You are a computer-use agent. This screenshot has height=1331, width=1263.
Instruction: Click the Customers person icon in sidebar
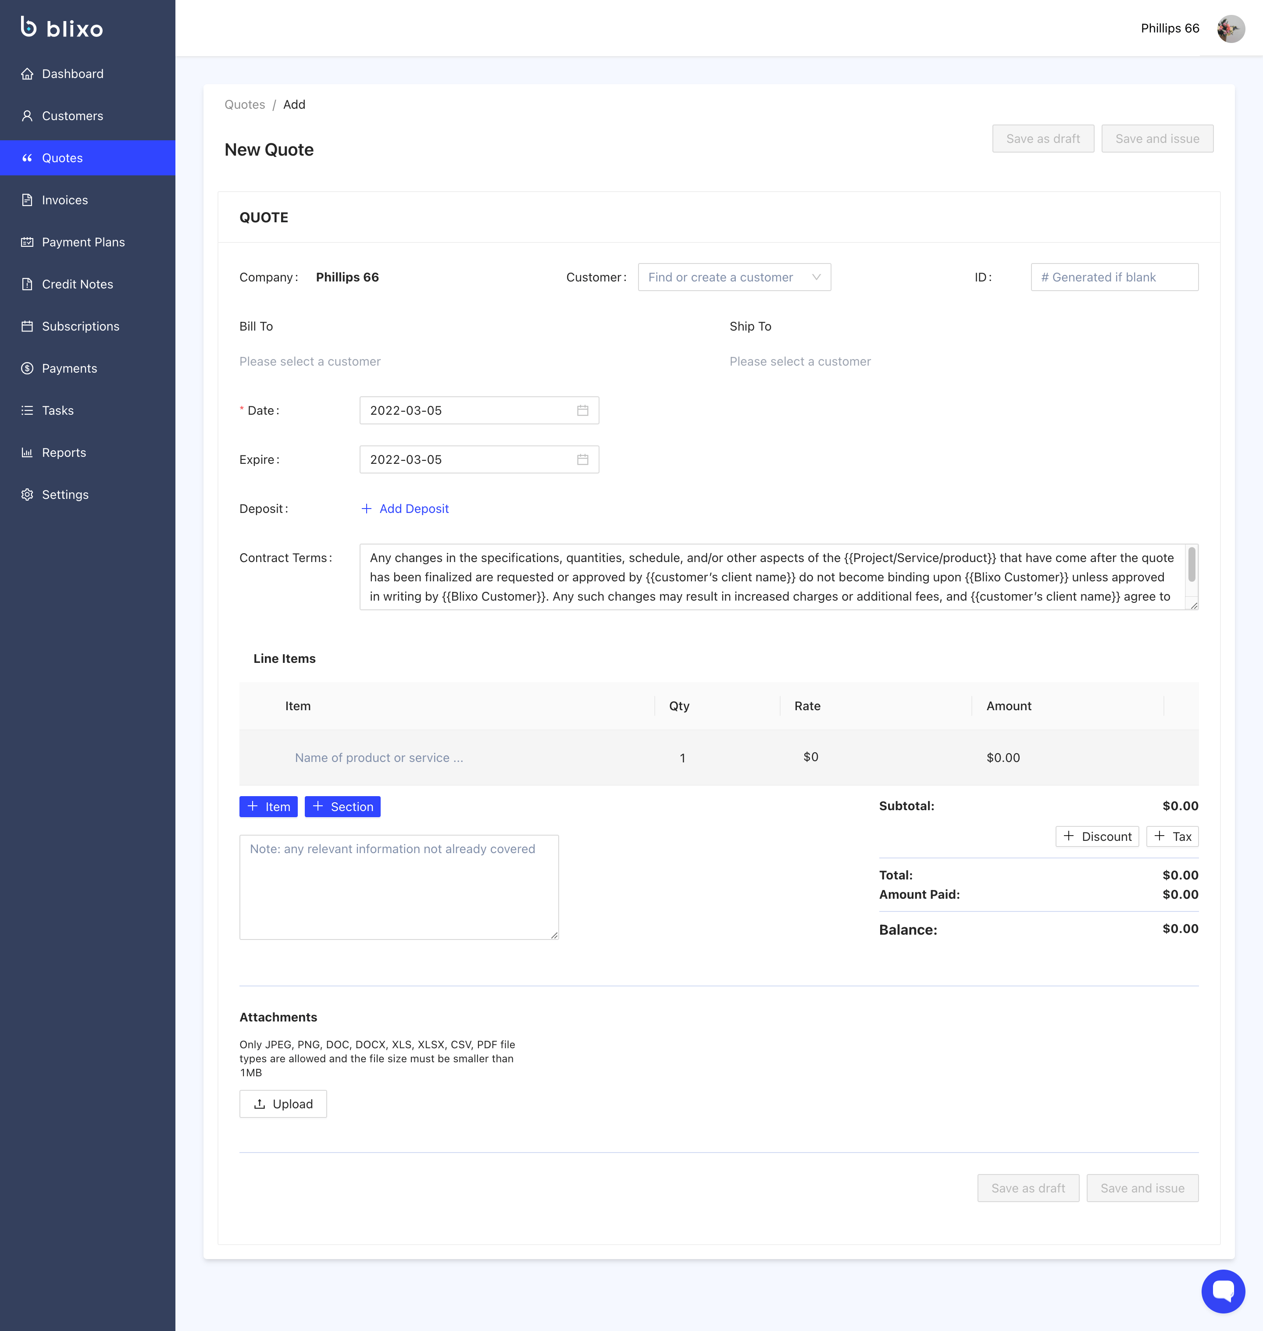tap(27, 116)
